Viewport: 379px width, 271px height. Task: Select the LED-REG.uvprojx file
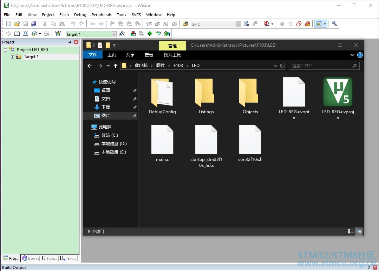(338, 98)
